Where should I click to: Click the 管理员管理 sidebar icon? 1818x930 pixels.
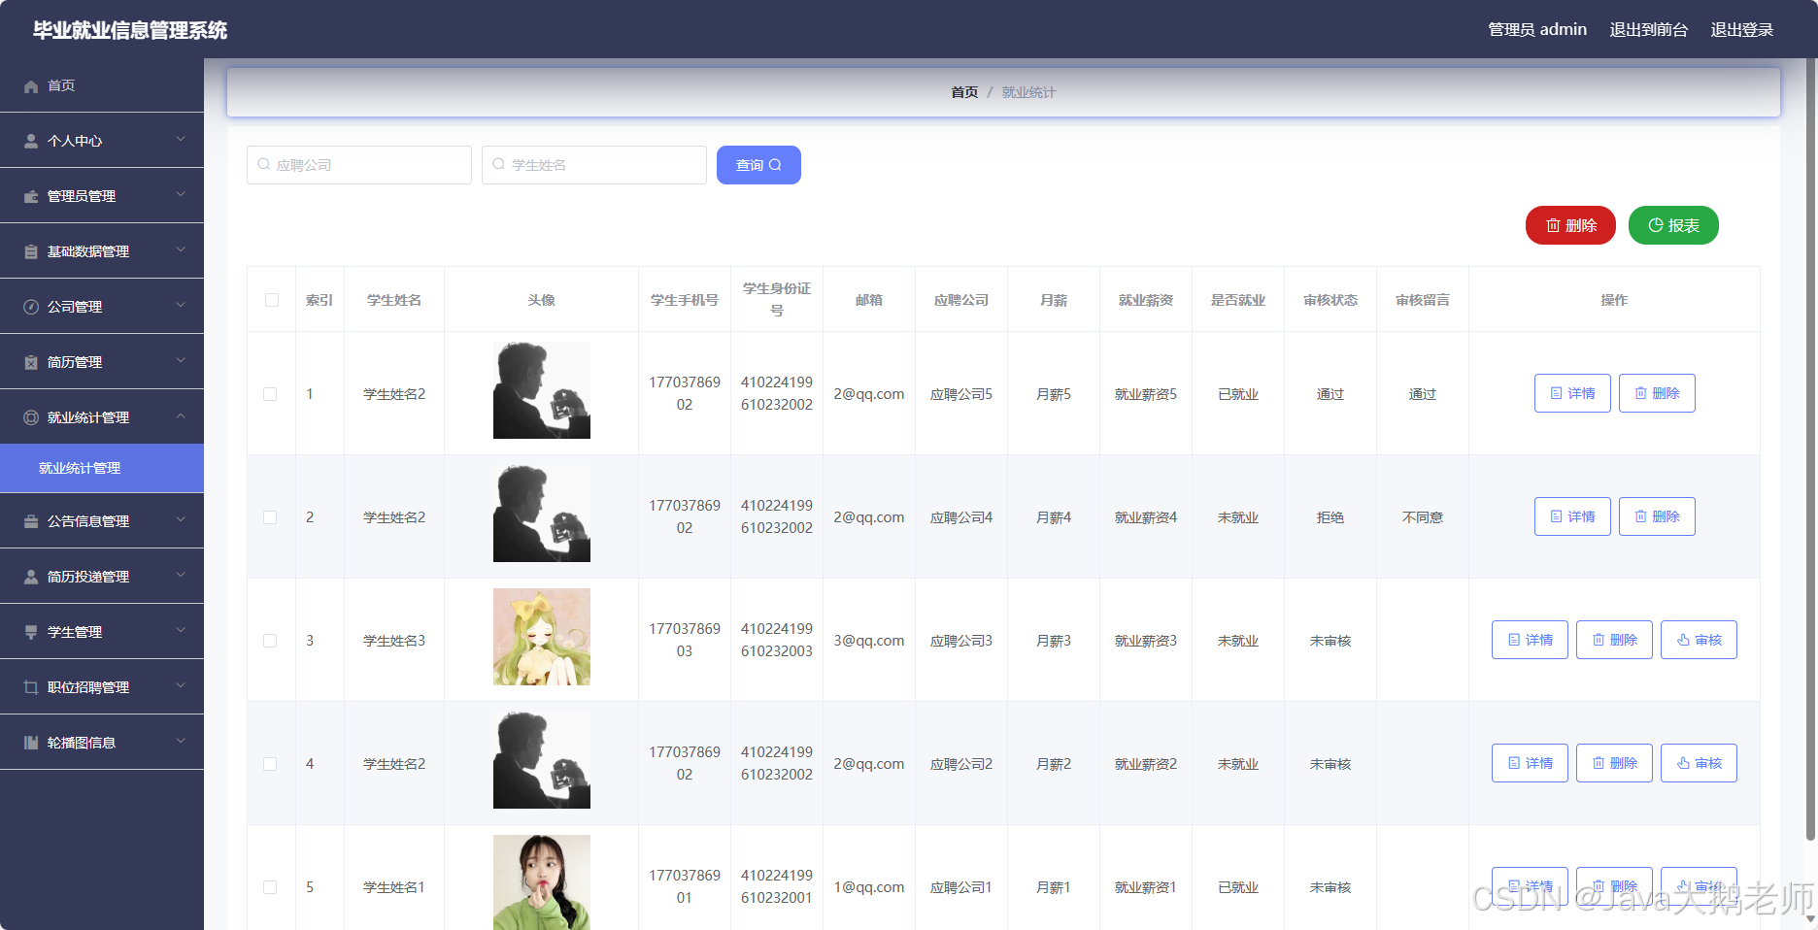coord(31,196)
